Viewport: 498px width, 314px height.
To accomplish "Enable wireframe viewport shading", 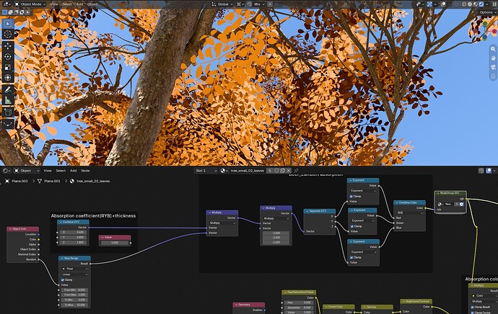I will pos(464,4).
